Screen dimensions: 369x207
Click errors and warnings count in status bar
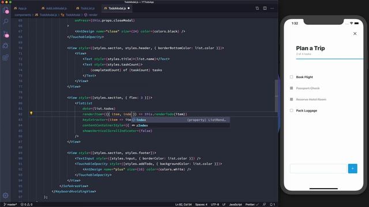[27, 205]
